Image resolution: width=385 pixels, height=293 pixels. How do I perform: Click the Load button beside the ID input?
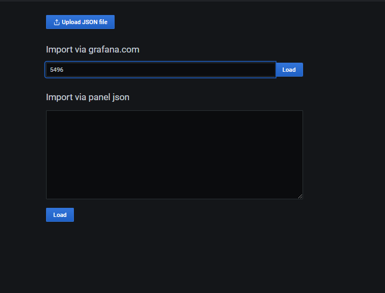289,70
